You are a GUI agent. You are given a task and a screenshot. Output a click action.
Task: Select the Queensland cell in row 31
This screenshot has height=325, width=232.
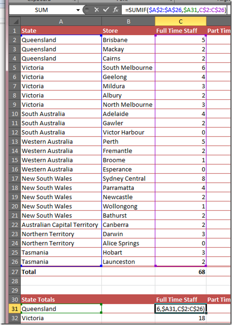click(x=61, y=309)
